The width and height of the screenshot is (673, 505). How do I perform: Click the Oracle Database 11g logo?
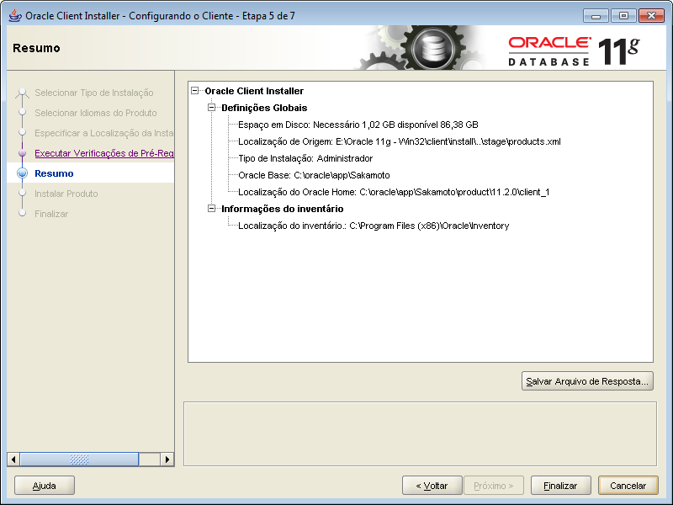[x=574, y=51]
